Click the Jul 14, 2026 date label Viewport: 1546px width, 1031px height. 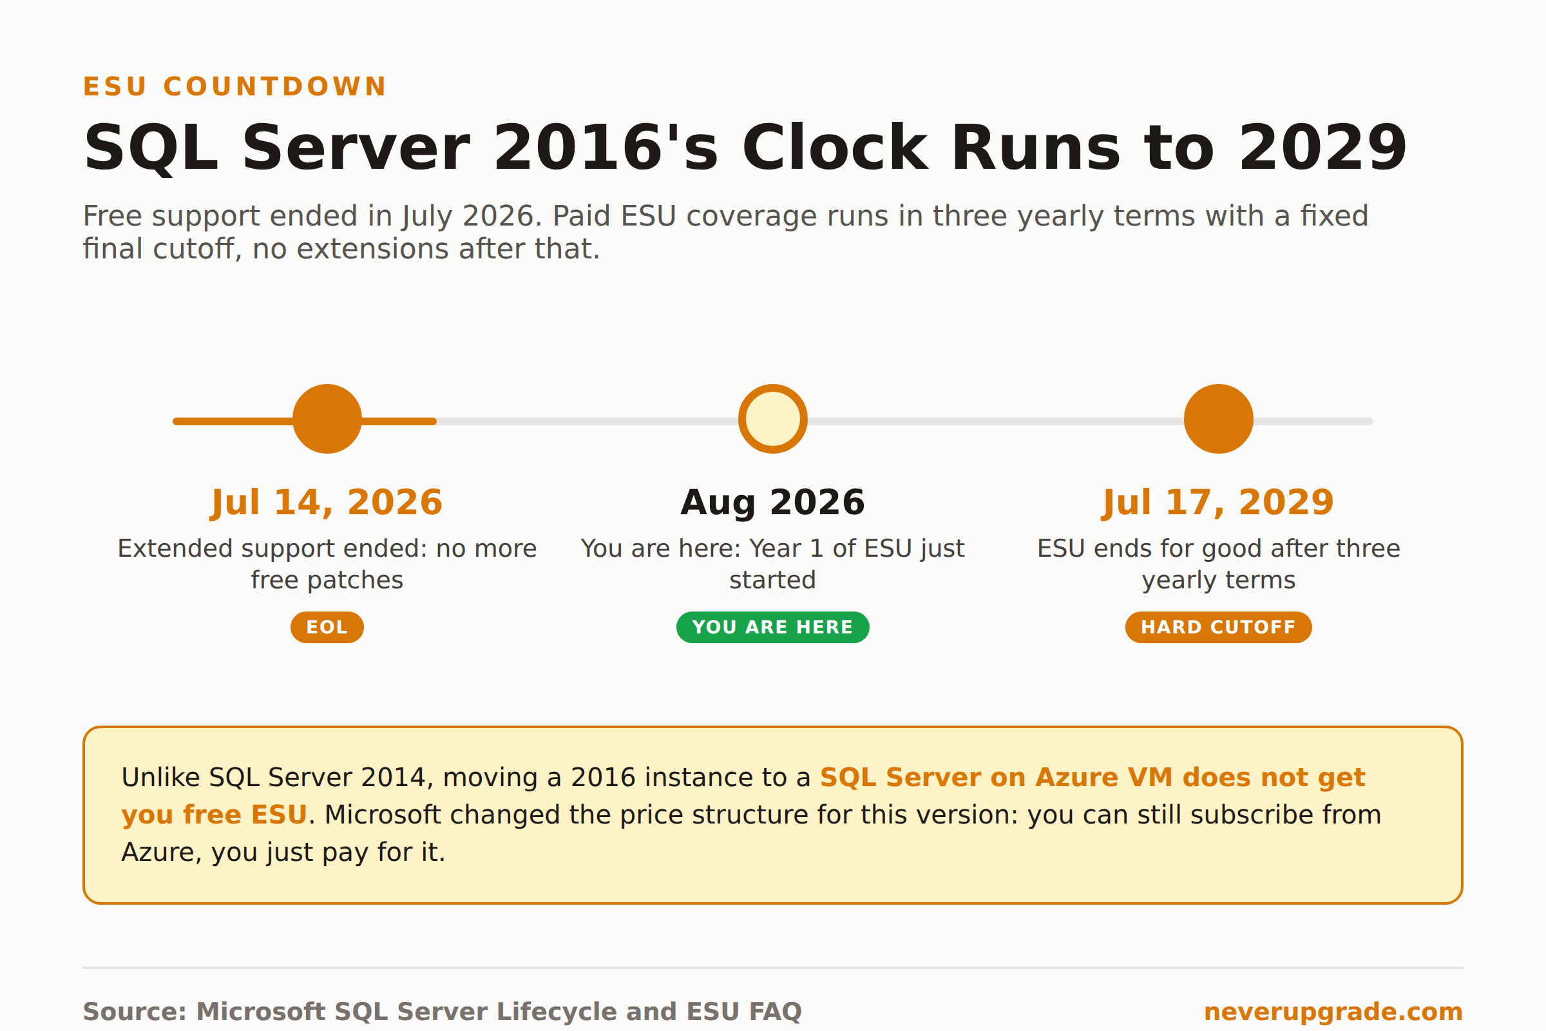click(327, 503)
